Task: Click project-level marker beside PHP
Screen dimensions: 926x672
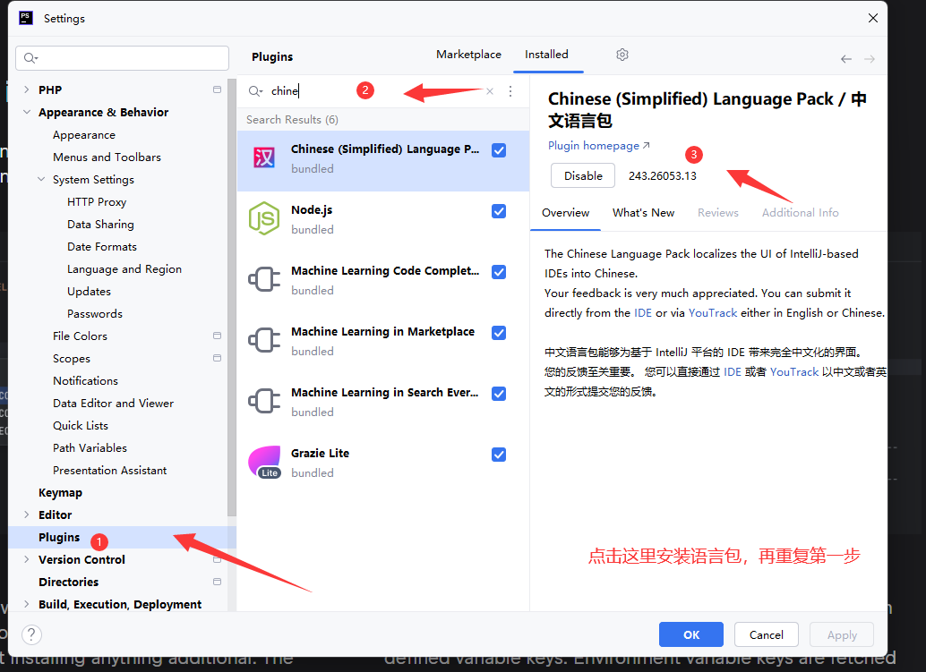Action: [217, 89]
